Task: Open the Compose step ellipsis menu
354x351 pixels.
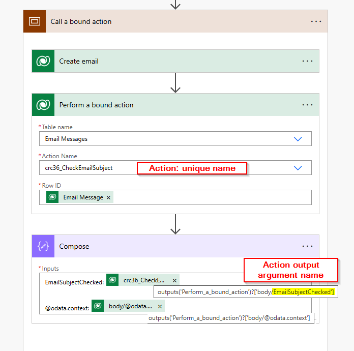Action: 307,246
